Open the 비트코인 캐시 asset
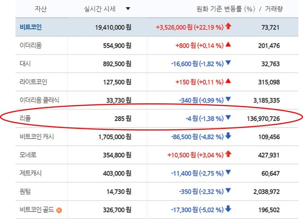The height and width of the screenshot is (219, 303). (x=37, y=136)
